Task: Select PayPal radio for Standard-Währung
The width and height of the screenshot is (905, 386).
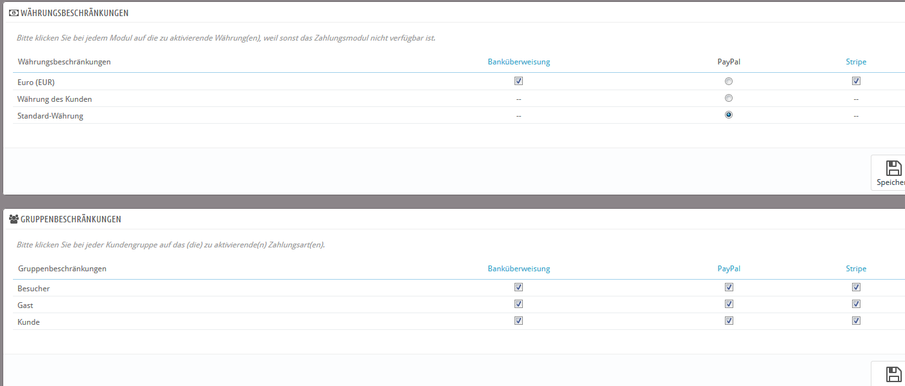Action: [x=729, y=115]
